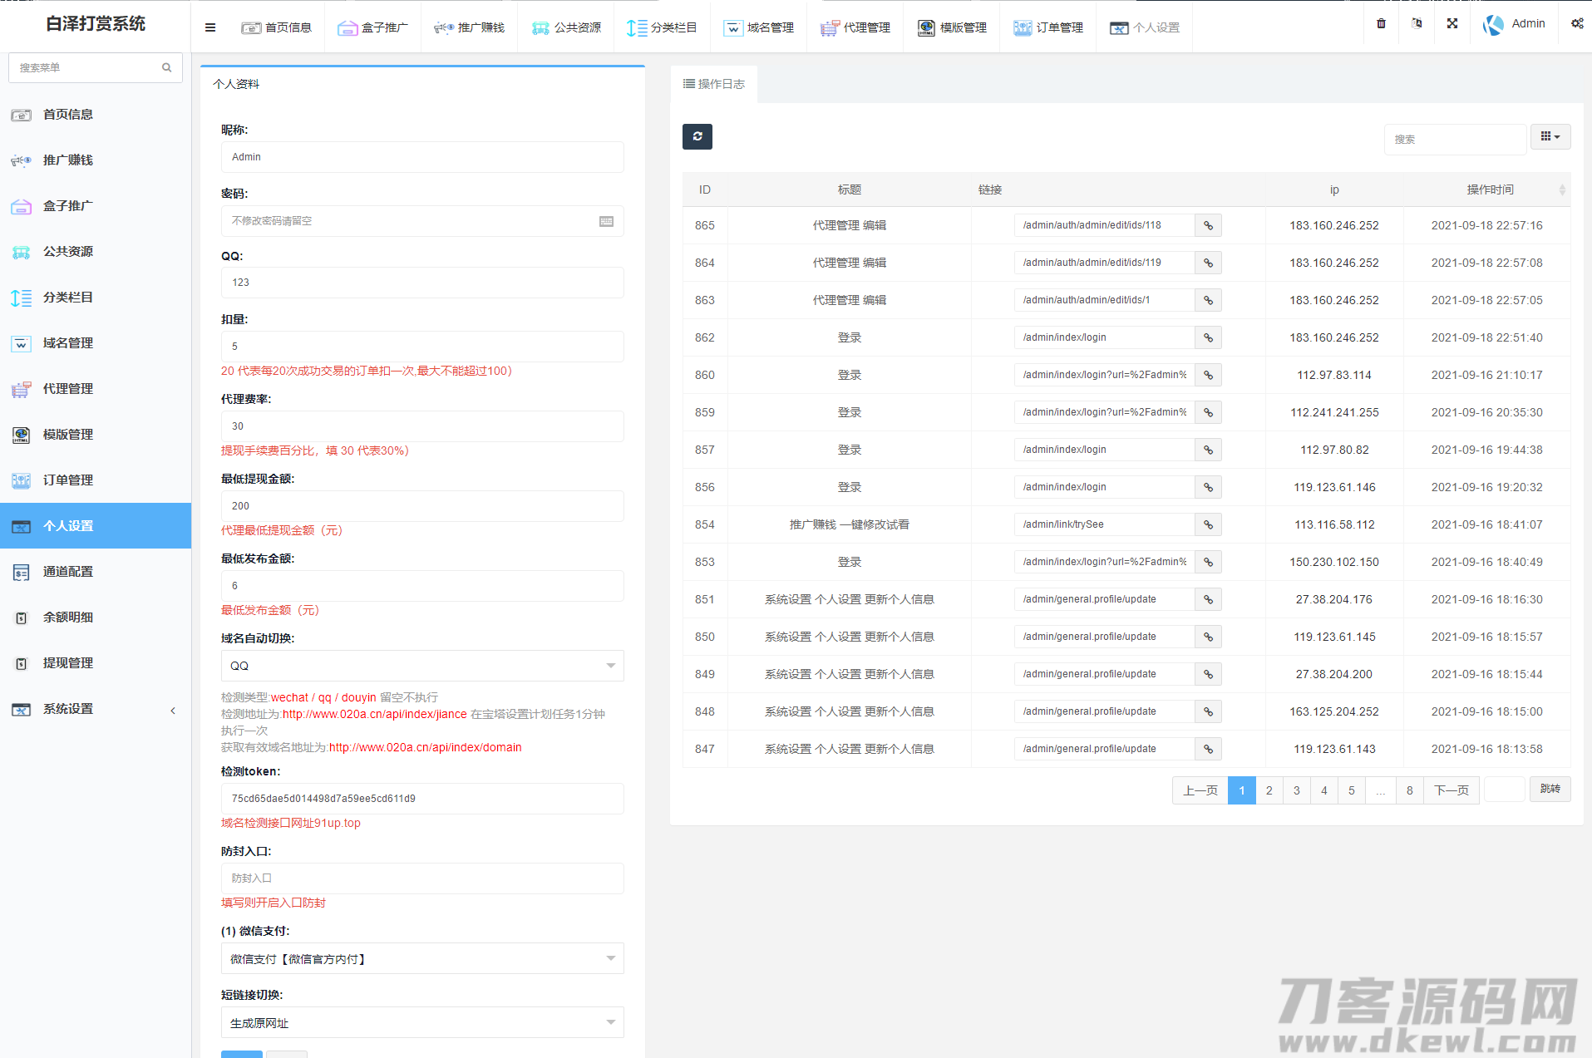The width and height of the screenshot is (1592, 1058).
Task: Click the 检测token input field
Action: (422, 799)
